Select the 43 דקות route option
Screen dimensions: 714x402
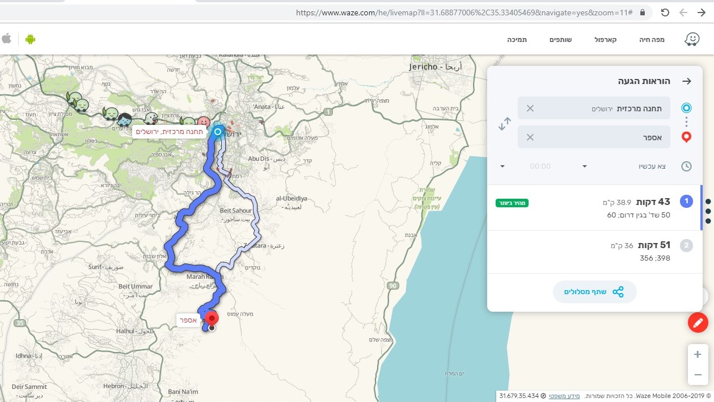pyautogui.click(x=595, y=208)
